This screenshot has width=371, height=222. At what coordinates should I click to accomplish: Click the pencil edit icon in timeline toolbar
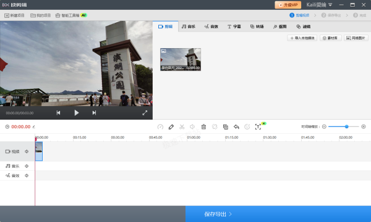click(x=171, y=127)
